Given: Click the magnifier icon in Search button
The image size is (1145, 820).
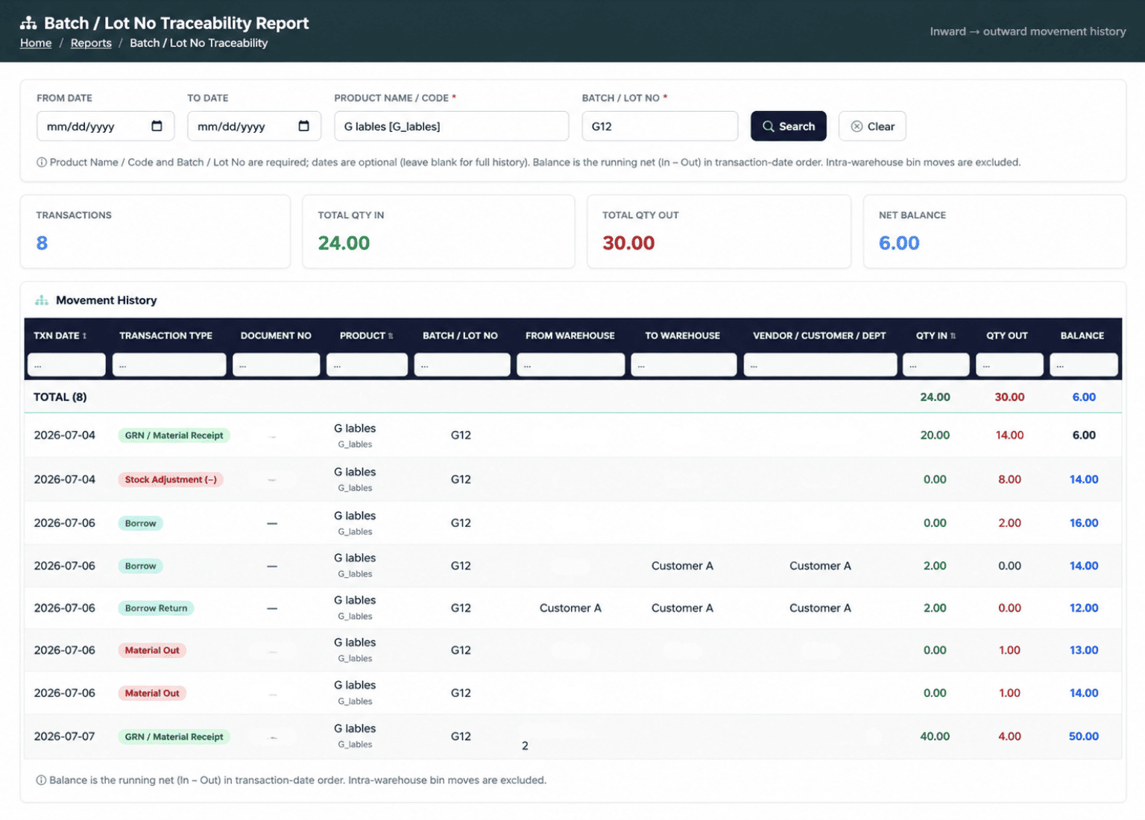Looking at the screenshot, I should (768, 127).
